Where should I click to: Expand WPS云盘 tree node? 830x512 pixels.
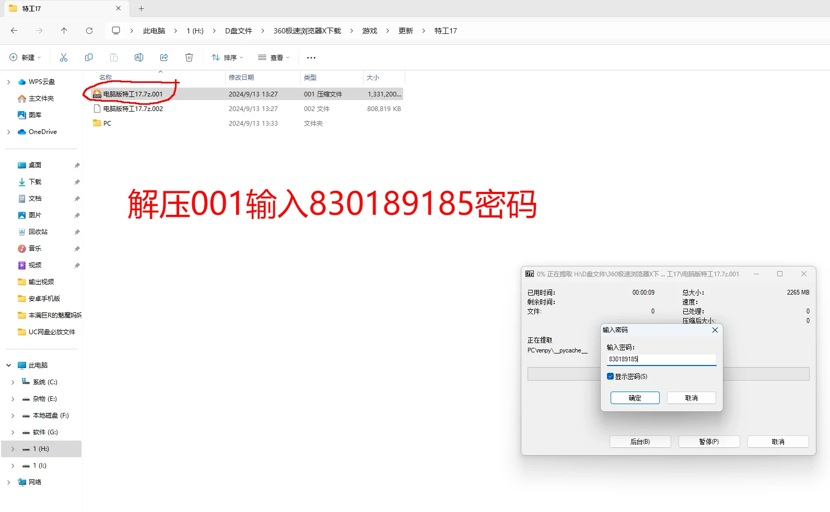tap(8, 82)
